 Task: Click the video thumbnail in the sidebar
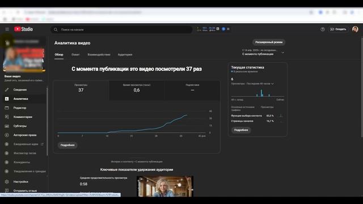(x=24, y=60)
